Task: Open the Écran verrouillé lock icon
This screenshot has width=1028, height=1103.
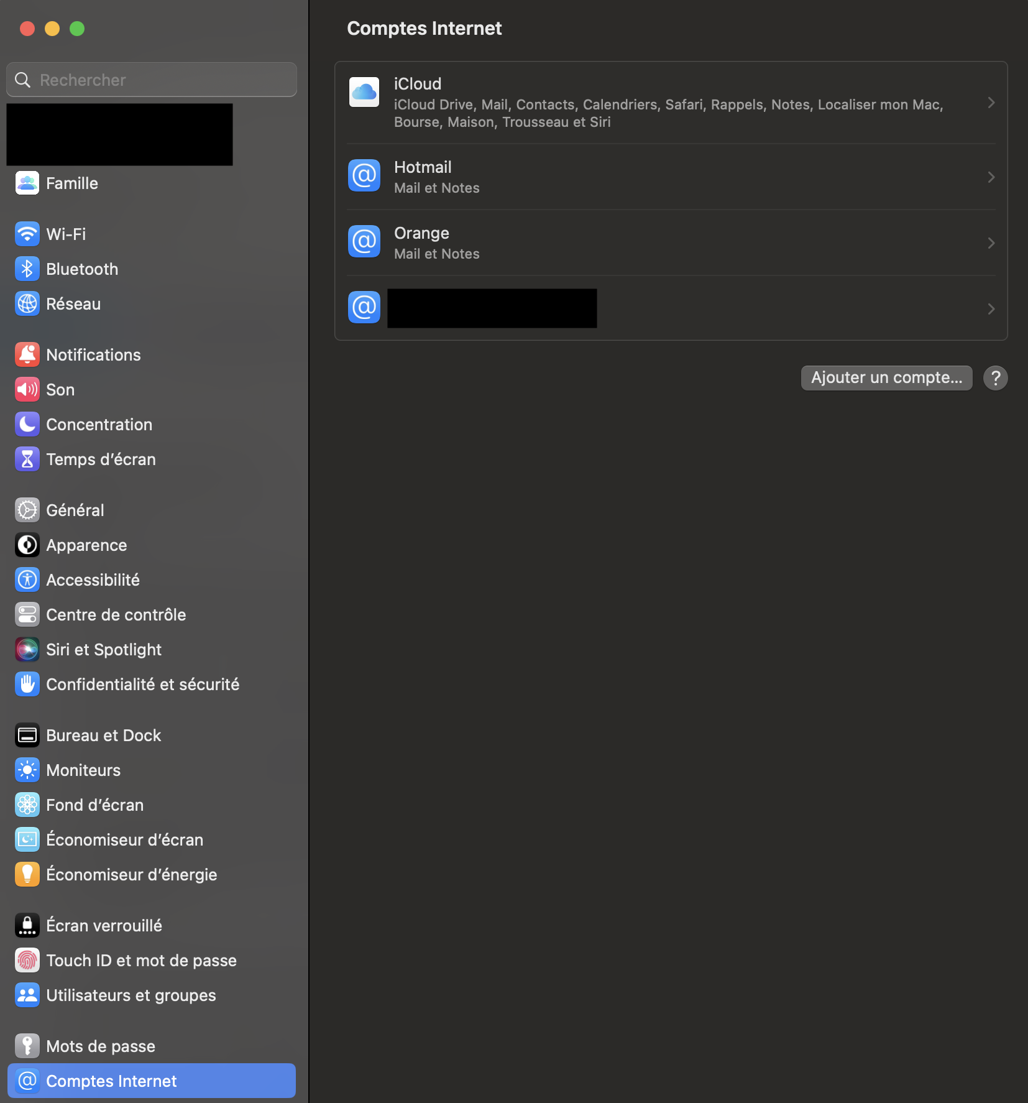Action: tap(27, 926)
